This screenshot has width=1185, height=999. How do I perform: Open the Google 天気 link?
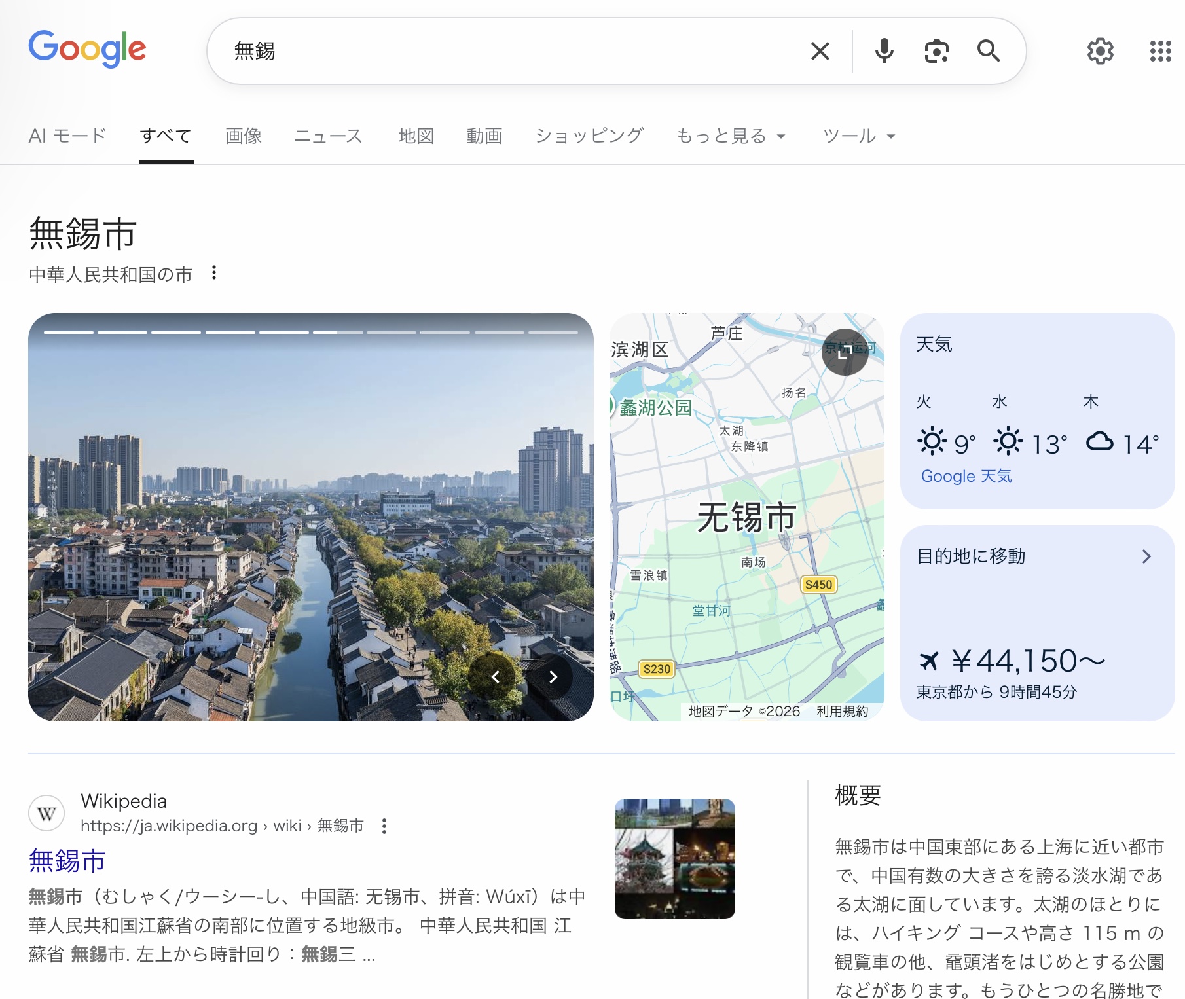(x=966, y=476)
